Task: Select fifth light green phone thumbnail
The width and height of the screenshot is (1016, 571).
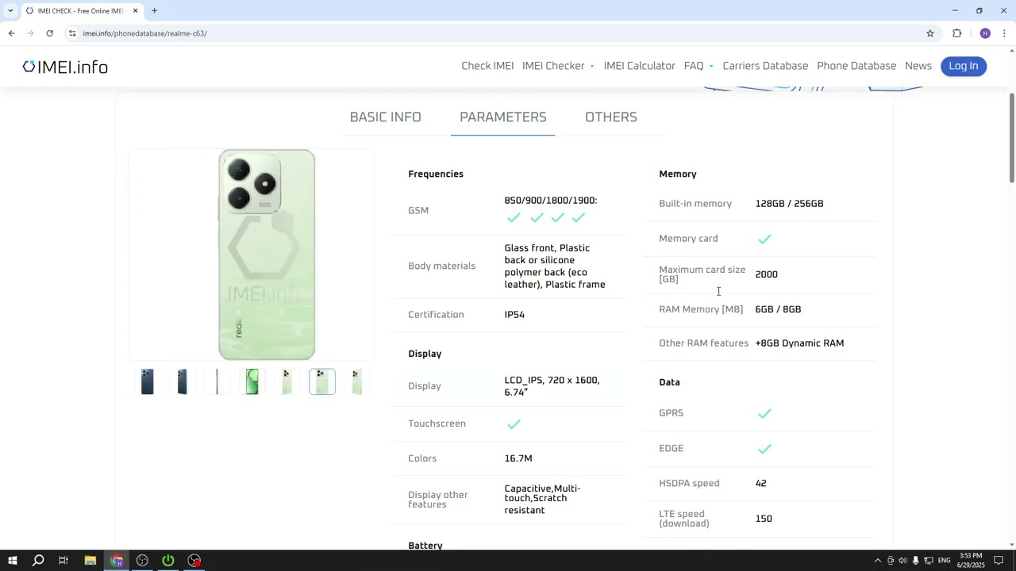Action: [x=287, y=381]
